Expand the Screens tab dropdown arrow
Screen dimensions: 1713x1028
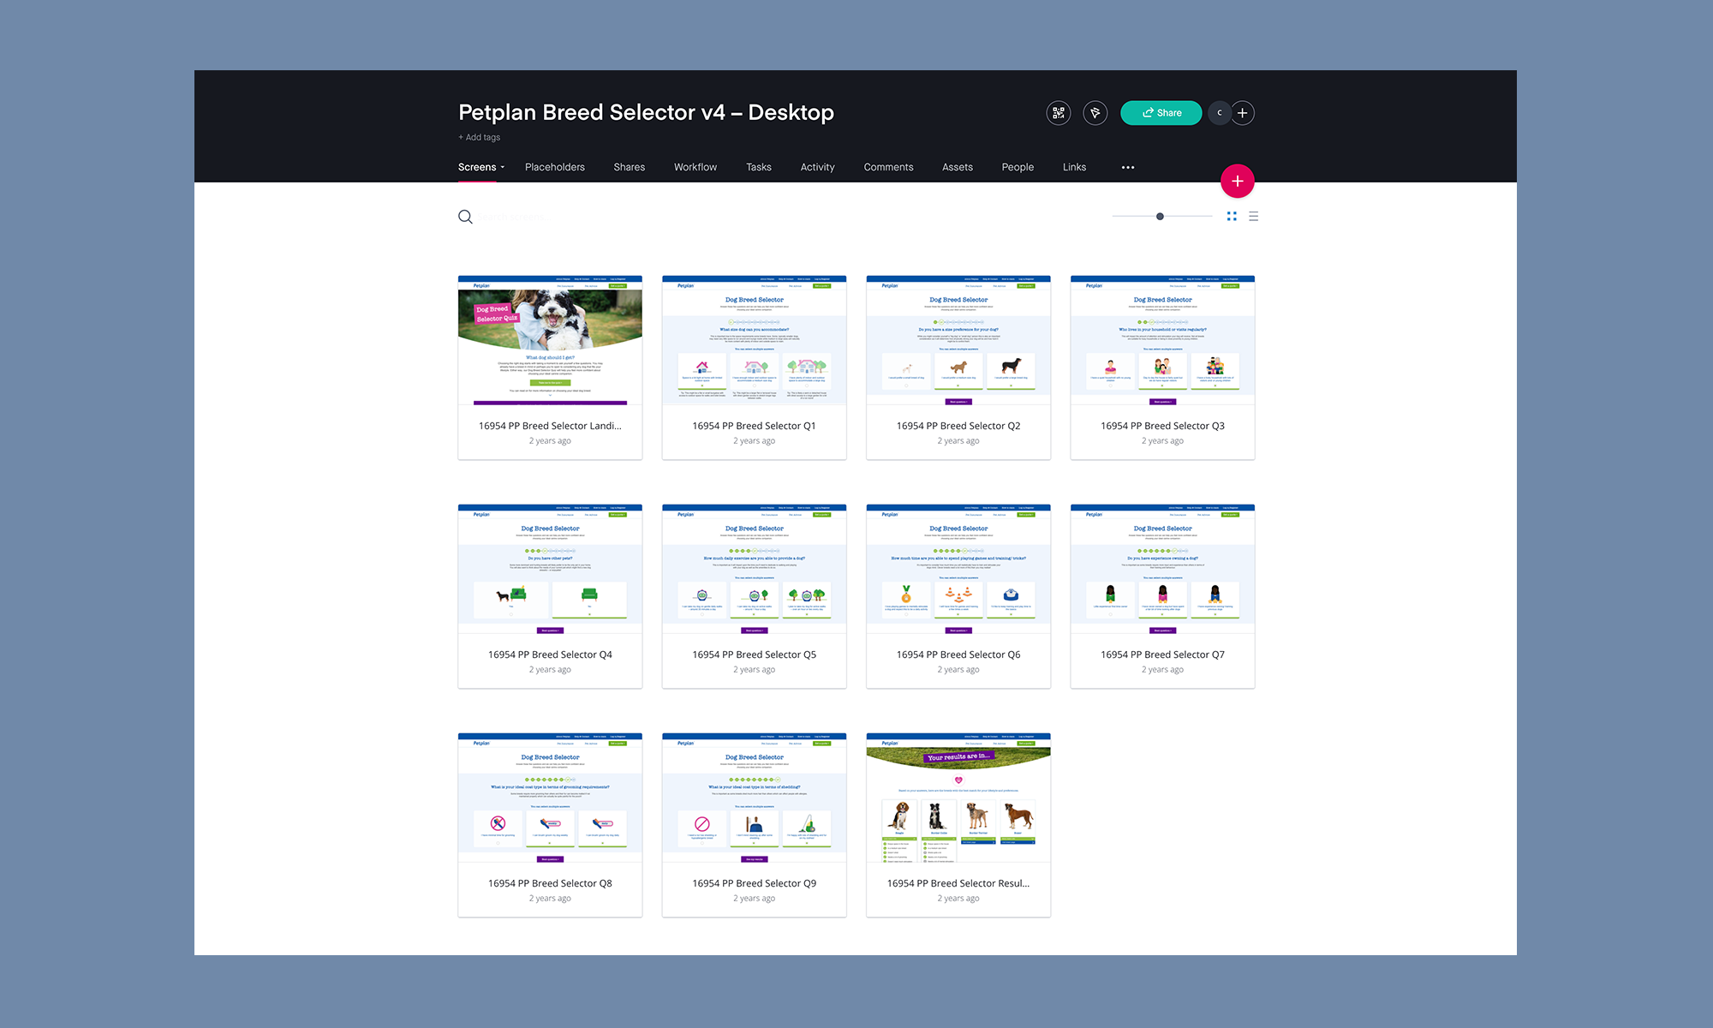503,168
